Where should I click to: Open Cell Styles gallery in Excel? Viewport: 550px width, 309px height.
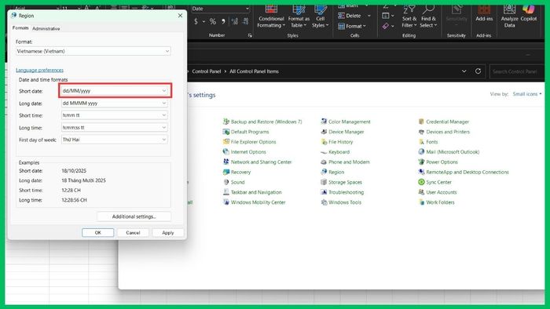[x=320, y=16]
